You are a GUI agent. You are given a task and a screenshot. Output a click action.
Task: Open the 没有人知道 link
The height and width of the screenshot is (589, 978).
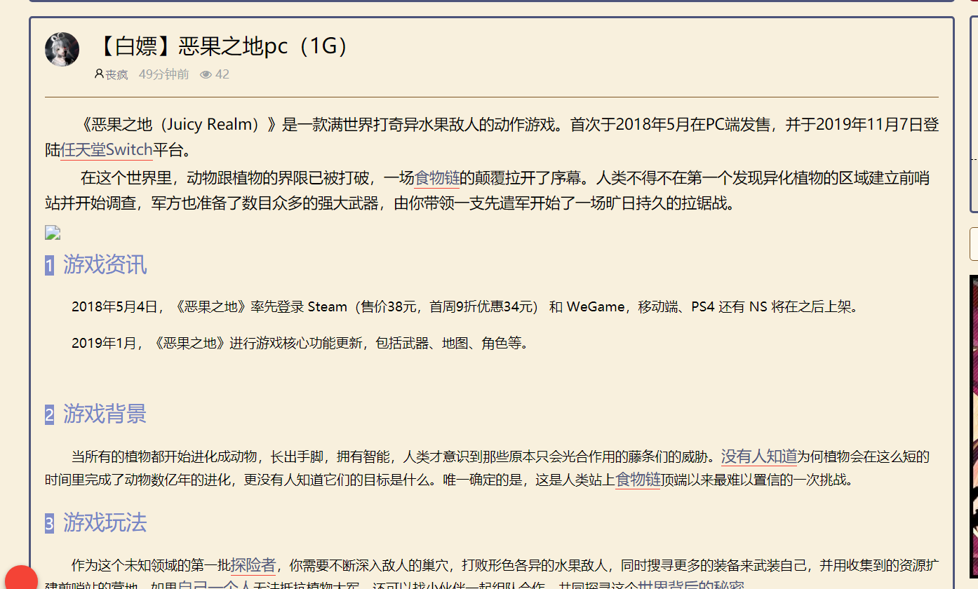coord(759,457)
